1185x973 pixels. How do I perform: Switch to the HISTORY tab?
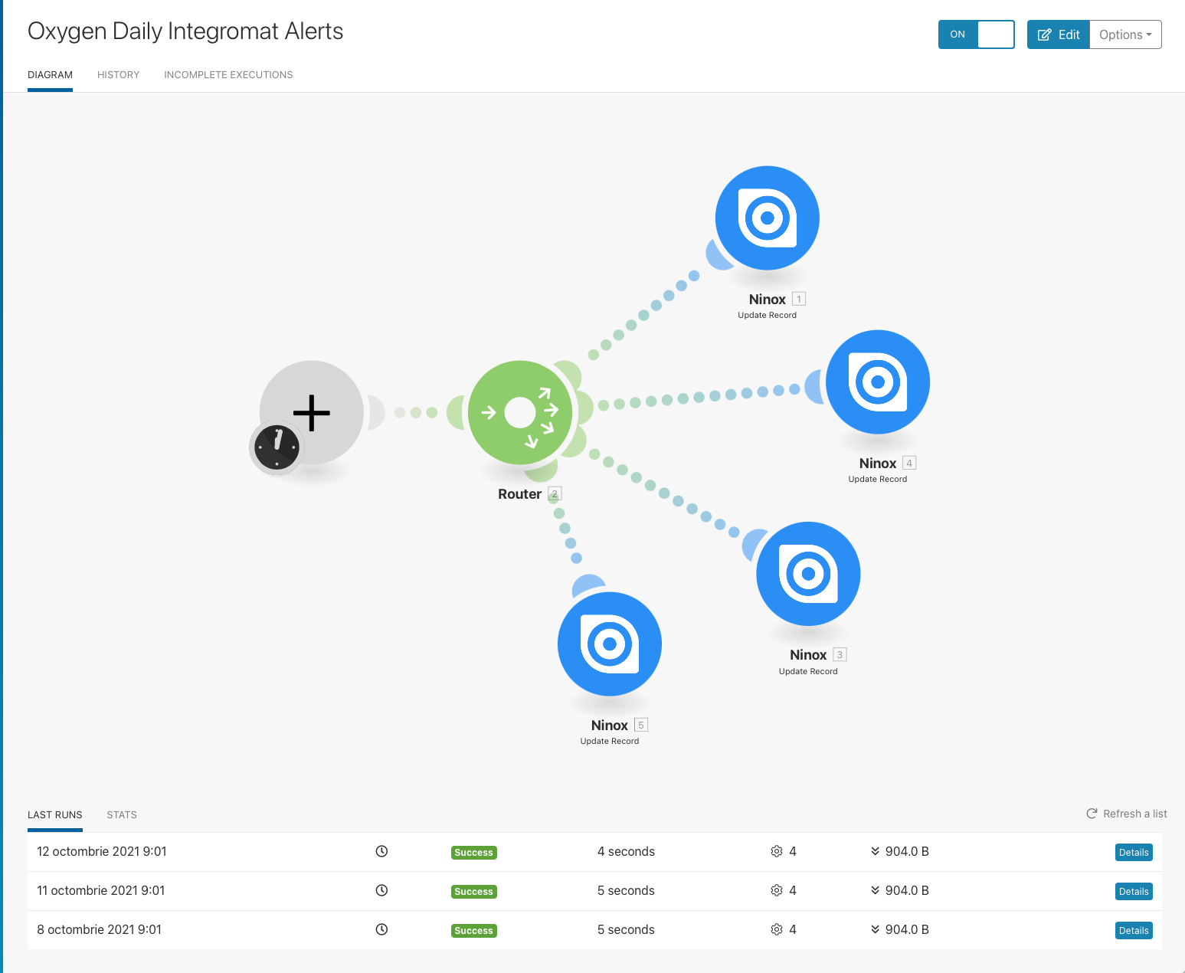119,75
